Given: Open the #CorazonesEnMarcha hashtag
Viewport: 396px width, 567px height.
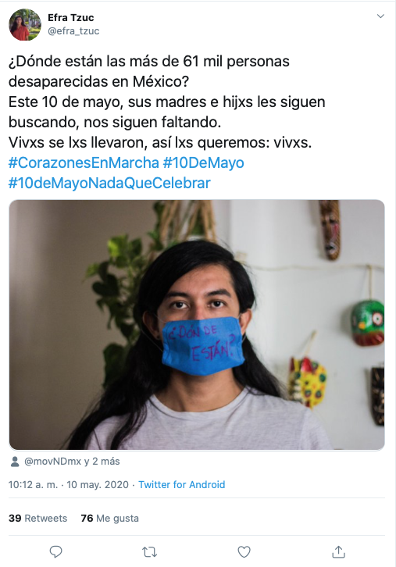Looking at the screenshot, I should click(x=84, y=162).
